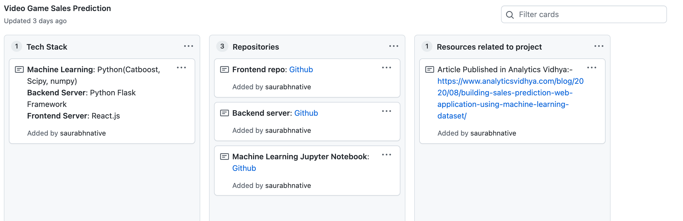Click note icon on Tech Stack card

coord(19,69)
